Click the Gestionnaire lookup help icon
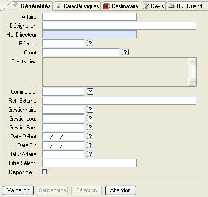Screen dimensions: 208x197 [90, 109]
